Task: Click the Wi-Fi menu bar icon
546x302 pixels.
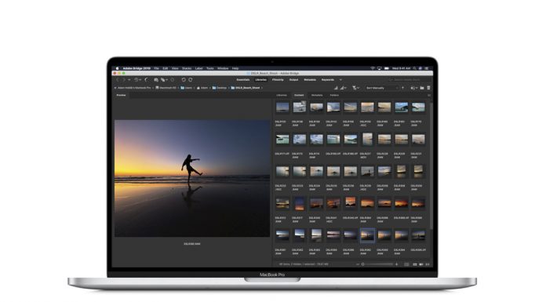Action: pyautogui.click(x=373, y=68)
